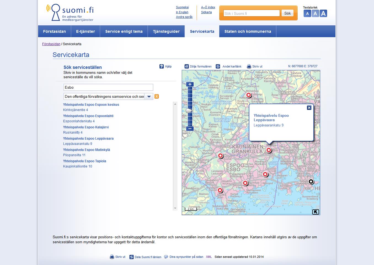The image size is (374, 265).
Task: Click the Dela Suomi.fi länken share icon
Action: (132, 257)
